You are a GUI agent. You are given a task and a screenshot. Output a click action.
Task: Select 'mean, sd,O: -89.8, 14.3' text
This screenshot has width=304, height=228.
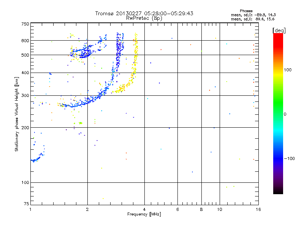253,15
